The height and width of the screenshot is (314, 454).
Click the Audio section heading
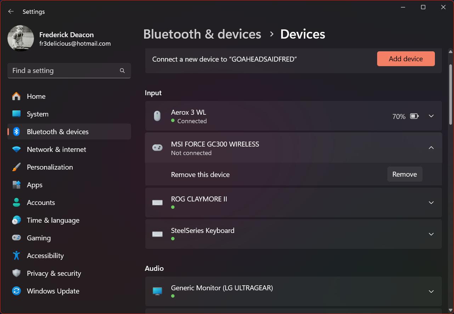click(x=154, y=268)
